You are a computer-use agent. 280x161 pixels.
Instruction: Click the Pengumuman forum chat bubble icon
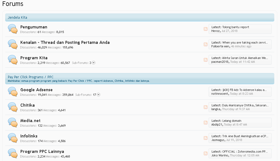(13, 29)
